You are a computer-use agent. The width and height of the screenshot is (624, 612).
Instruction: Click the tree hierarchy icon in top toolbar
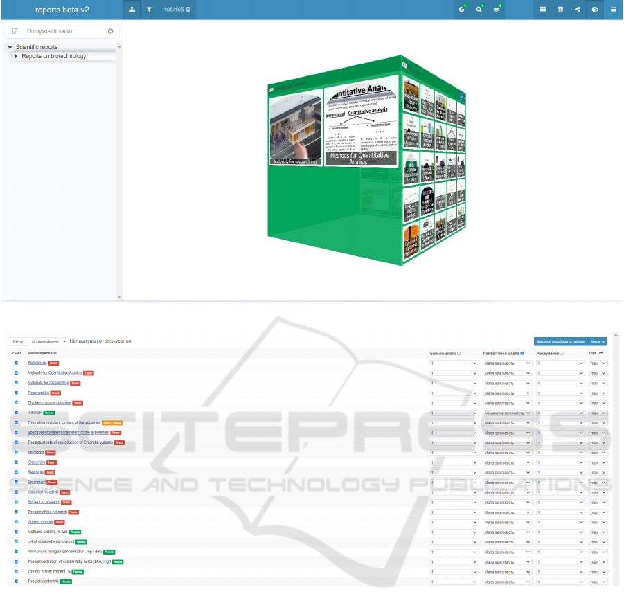[x=132, y=10]
